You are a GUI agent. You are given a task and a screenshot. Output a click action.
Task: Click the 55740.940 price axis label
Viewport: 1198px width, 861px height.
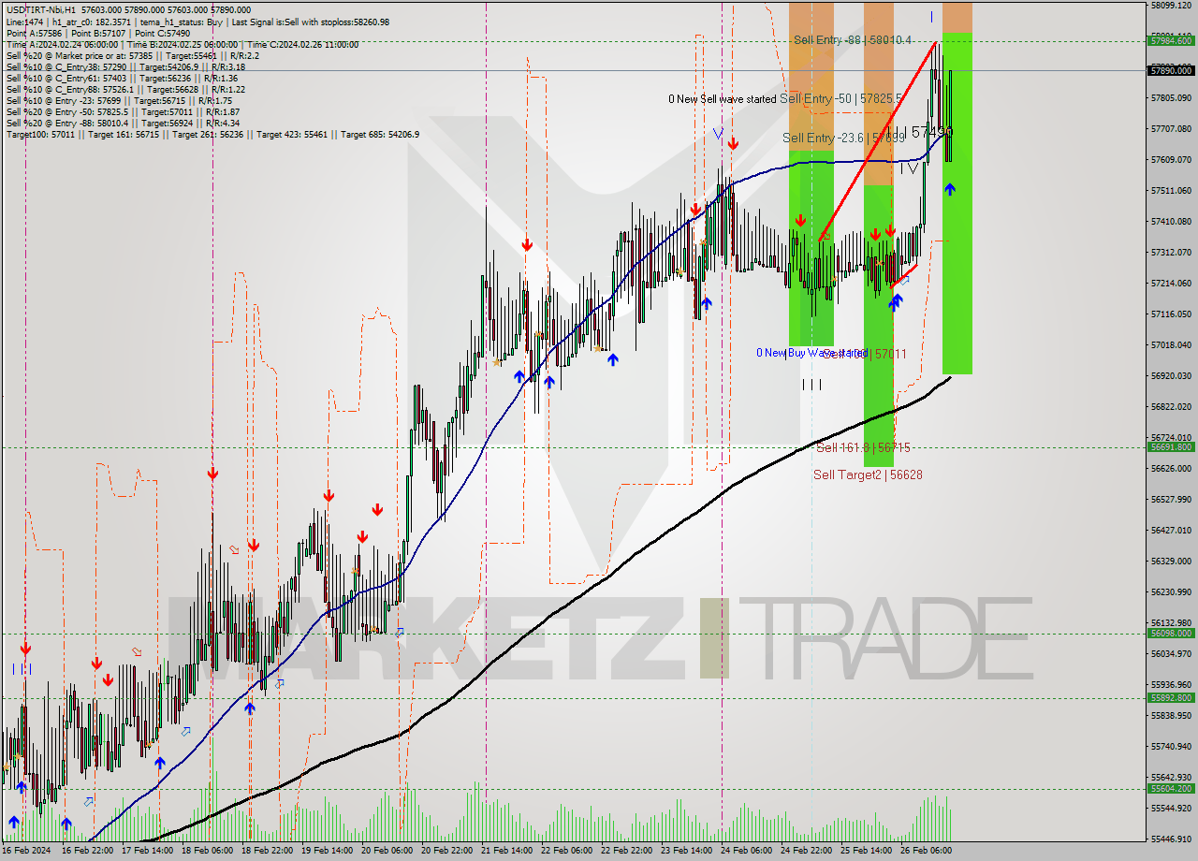[x=1171, y=746]
